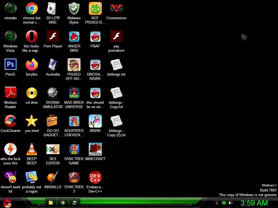
Task: Select the red Opera 'O' icon
Action: click(x=31, y=37)
